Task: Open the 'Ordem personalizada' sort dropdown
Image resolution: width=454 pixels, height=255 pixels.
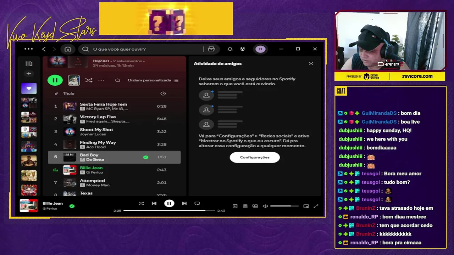Action: (153, 80)
